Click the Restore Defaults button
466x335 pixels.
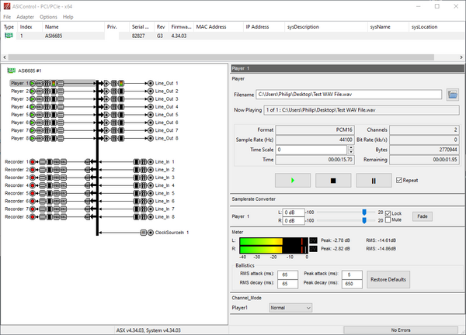[x=388, y=279]
